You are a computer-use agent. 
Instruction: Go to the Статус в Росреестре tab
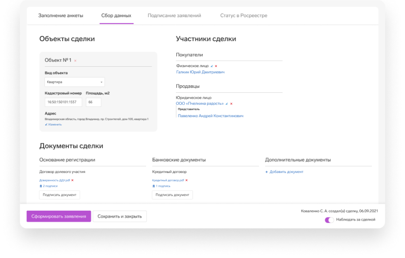click(x=244, y=16)
